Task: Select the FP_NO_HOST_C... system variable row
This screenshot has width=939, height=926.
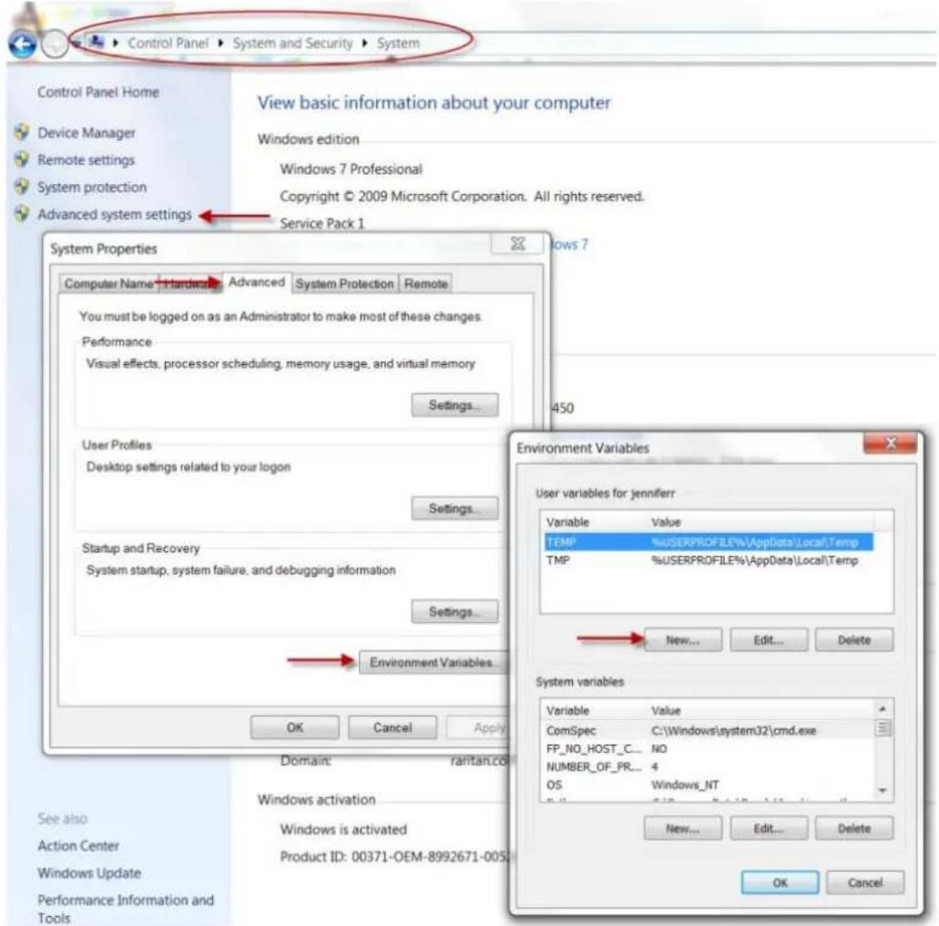Action: point(709,748)
